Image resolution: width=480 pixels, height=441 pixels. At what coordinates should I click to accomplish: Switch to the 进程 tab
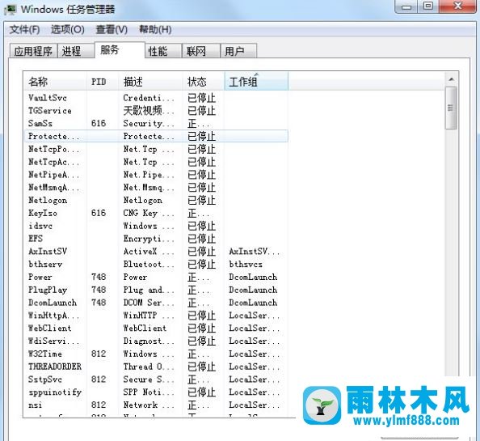click(x=76, y=51)
